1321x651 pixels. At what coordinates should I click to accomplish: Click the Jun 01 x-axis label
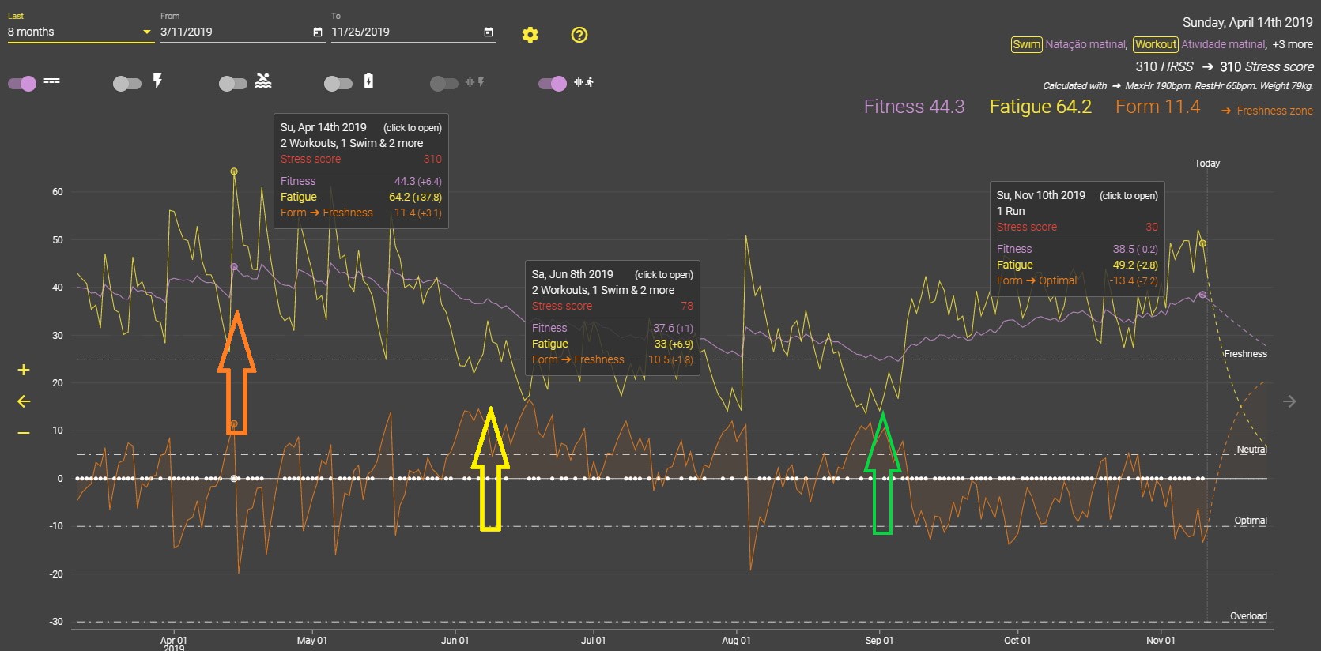point(455,641)
